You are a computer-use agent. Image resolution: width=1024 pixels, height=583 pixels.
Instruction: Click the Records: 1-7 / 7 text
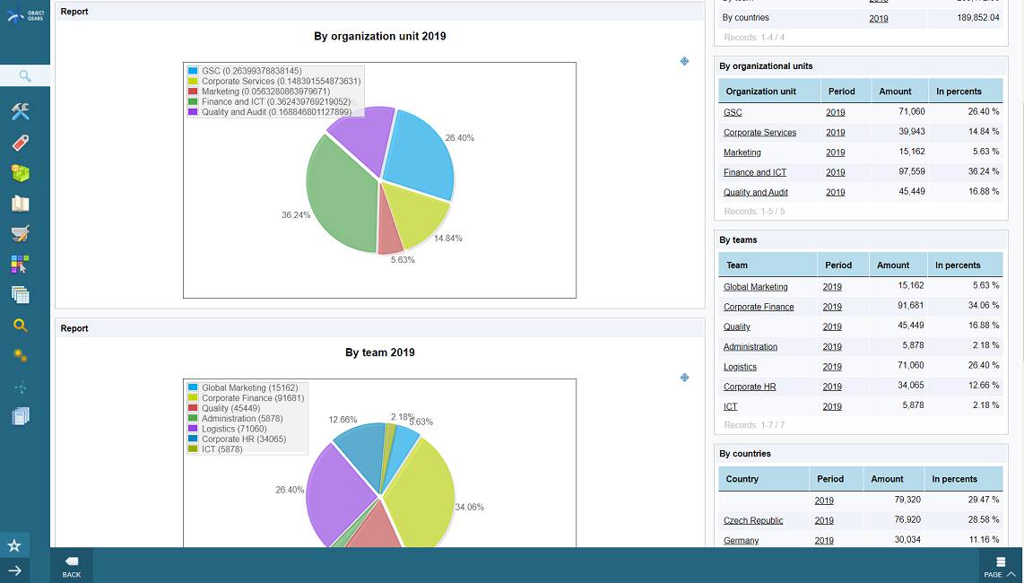pyautogui.click(x=754, y=425)
